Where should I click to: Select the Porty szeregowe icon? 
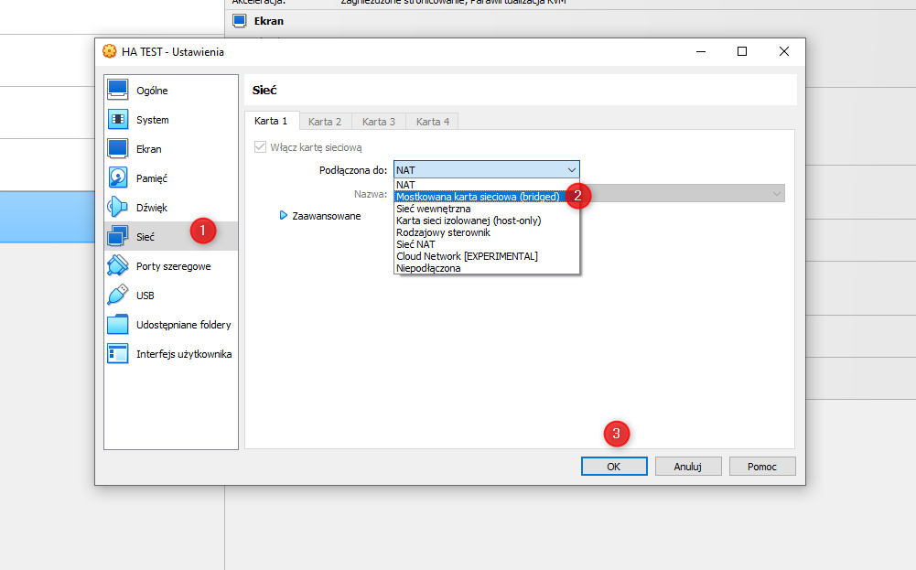coord(118,265)
